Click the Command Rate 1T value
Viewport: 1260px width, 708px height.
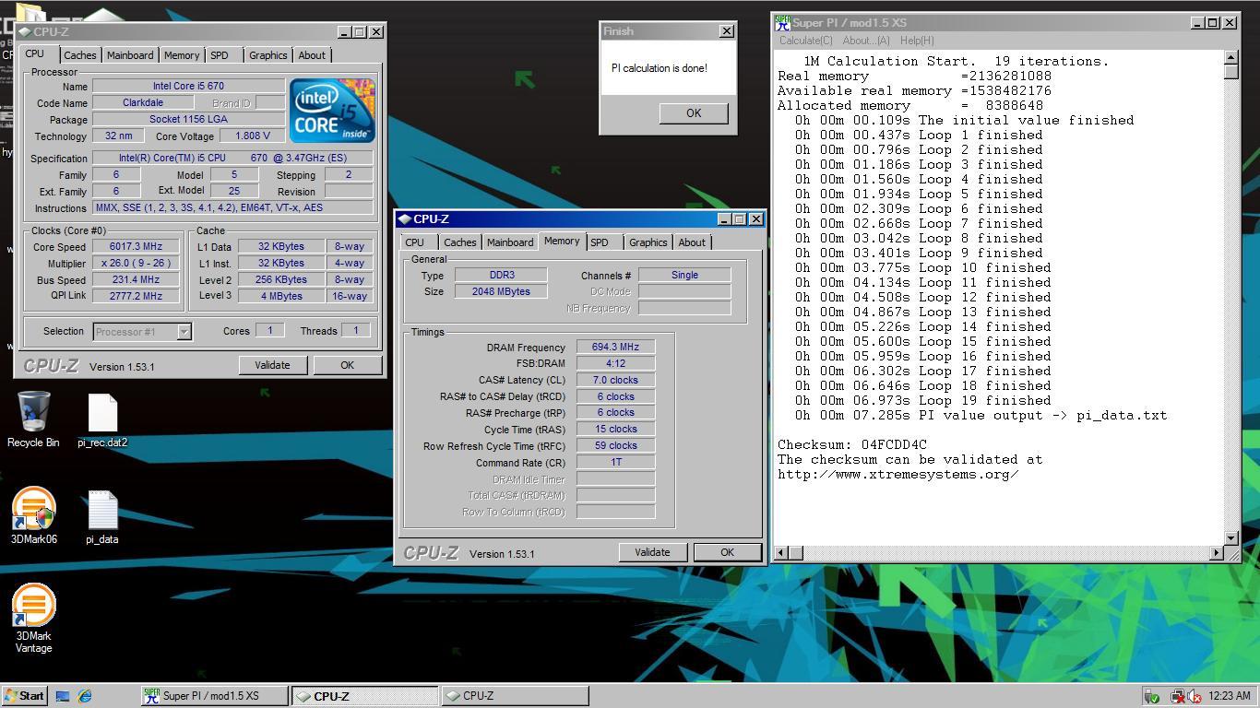[x=615, y=462]
